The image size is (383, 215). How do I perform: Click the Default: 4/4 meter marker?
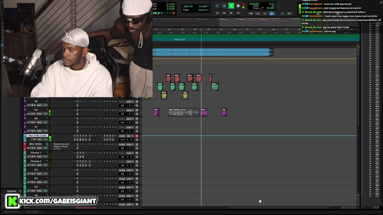(x=180, y=39)
